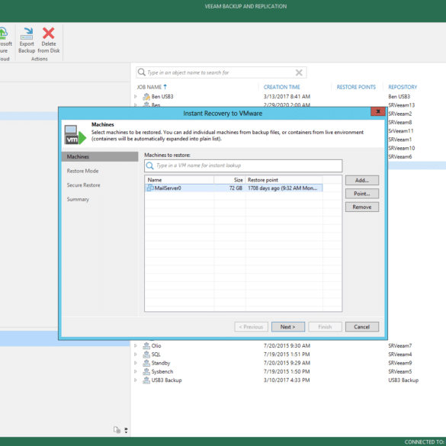Viewport: 446px width, 446px height.
Task: Click the disabled Previous button
Action: [251, 327]
